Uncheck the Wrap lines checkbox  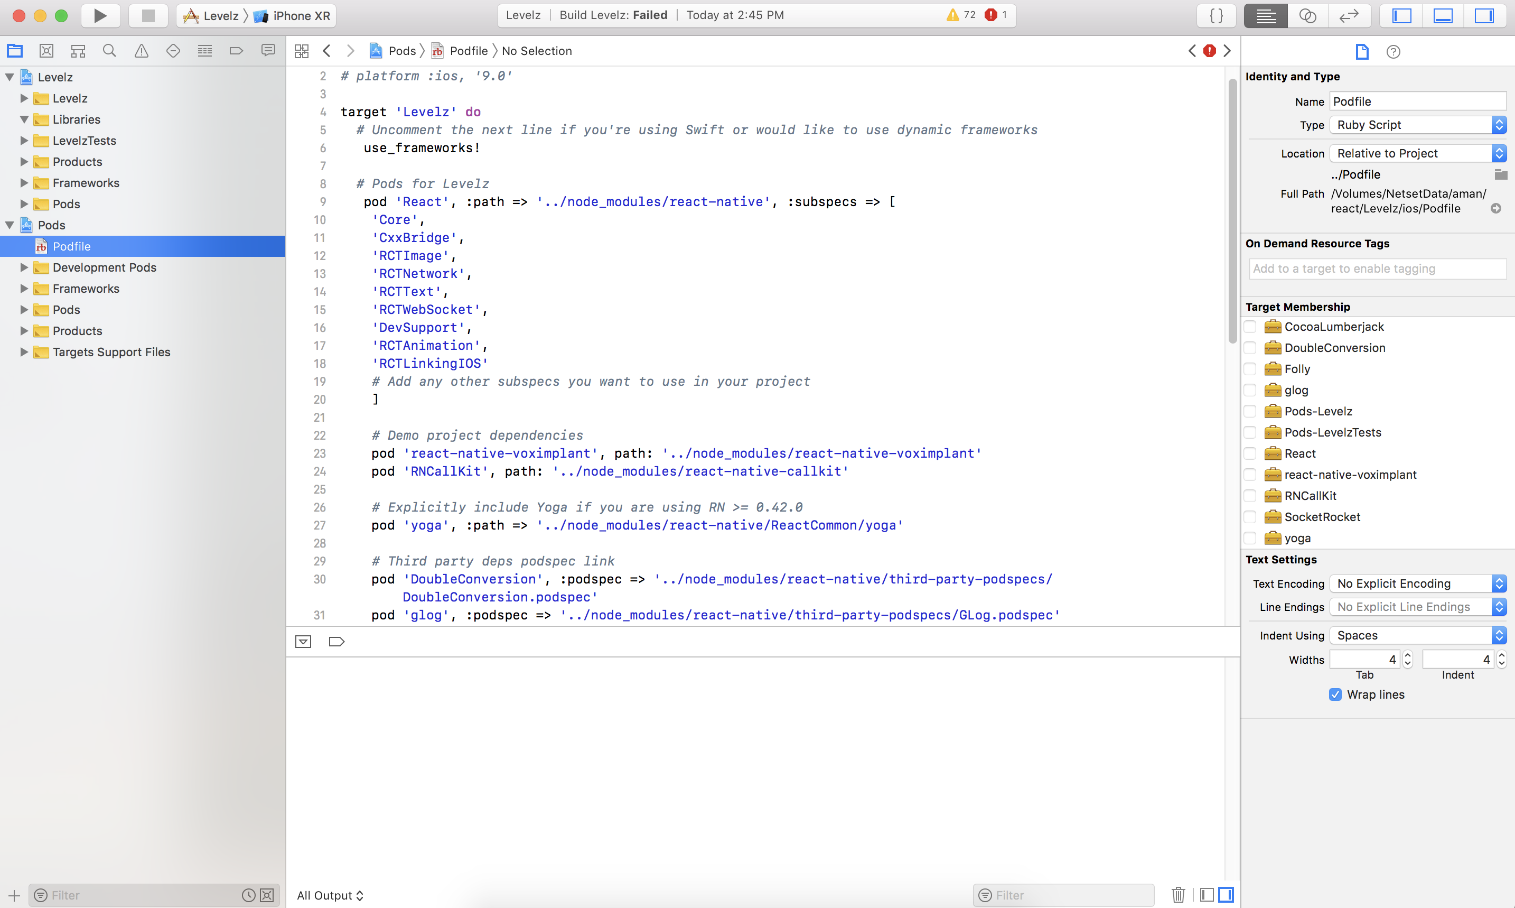point(1335,694)
